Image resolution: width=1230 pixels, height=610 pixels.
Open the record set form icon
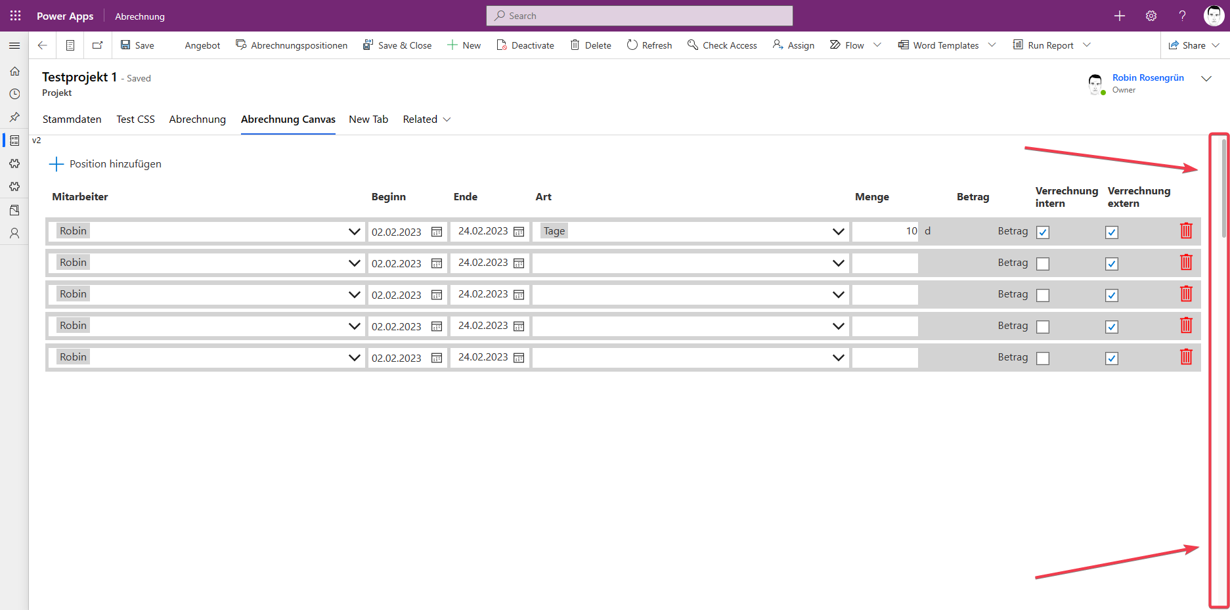tap(70, 45)
